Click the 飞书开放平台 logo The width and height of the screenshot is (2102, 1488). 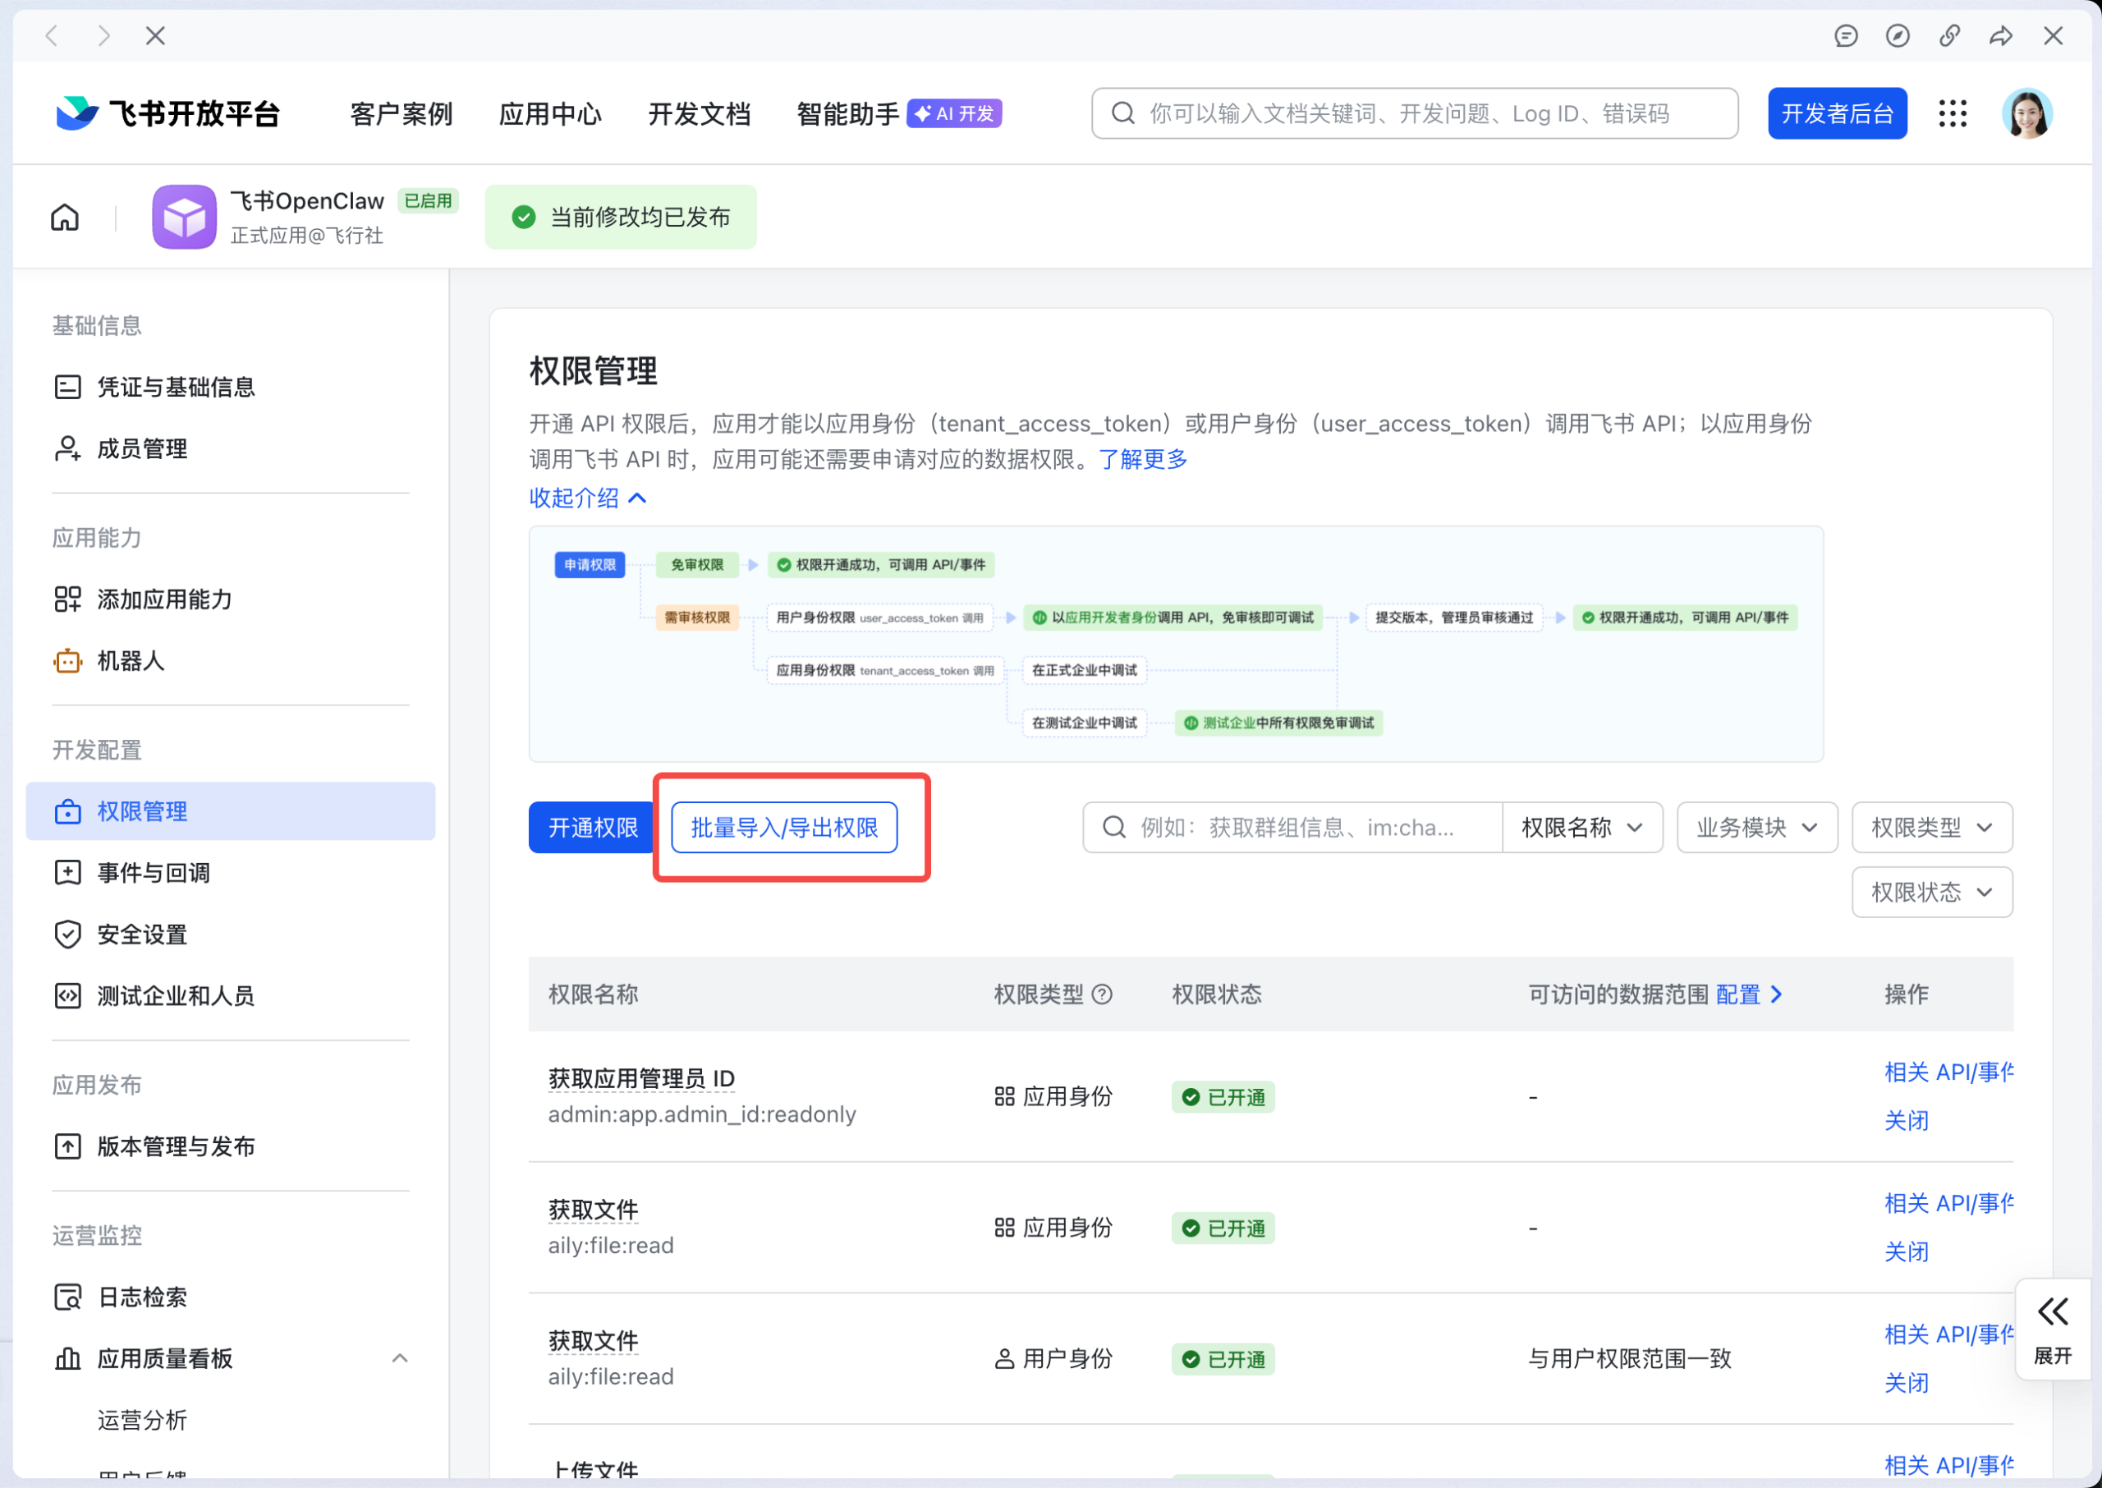coord(168,113)
